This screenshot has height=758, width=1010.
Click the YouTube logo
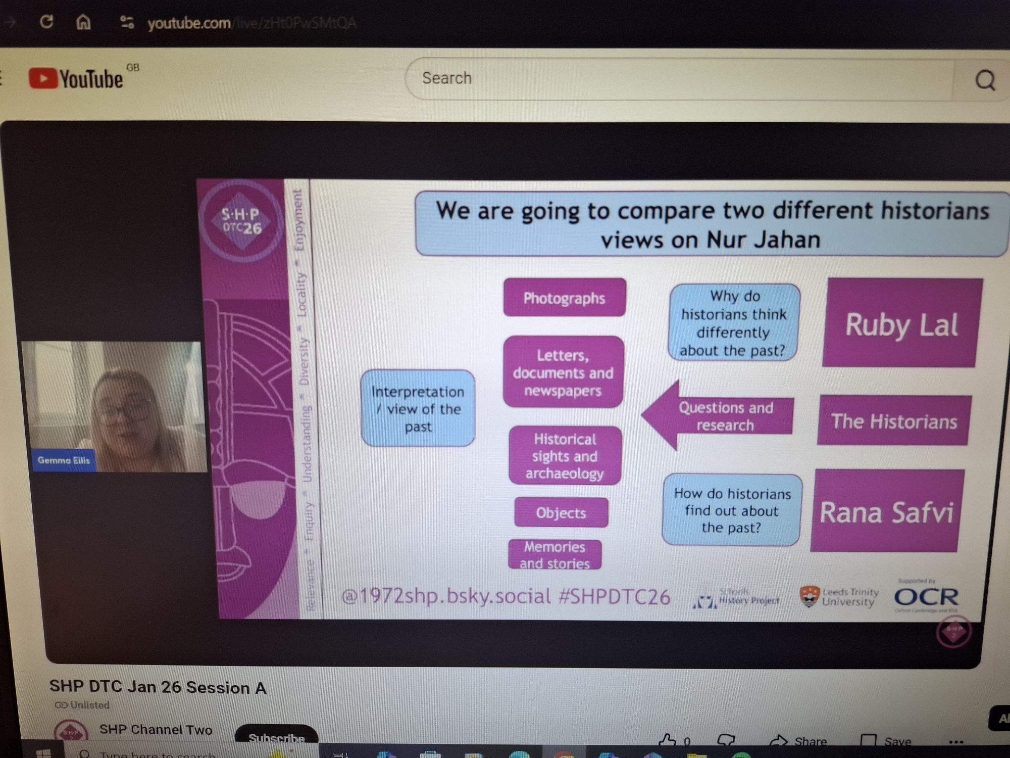(76, 79)
